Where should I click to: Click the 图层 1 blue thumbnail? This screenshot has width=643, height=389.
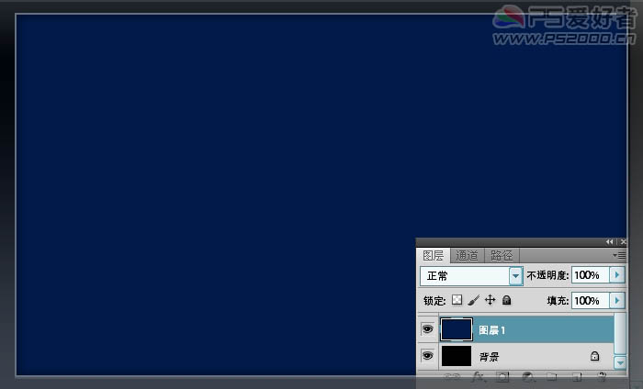(457, 329)
